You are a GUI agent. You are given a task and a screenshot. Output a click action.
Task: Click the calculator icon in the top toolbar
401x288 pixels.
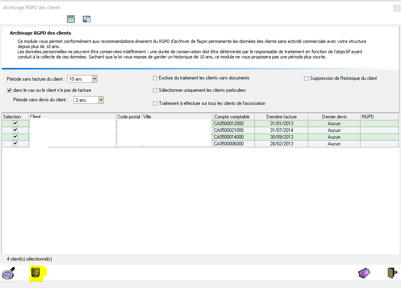71,19
